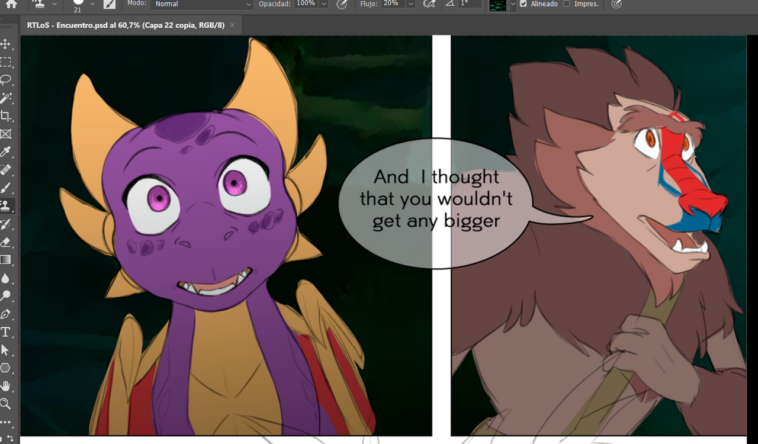Select the Spot Healing Brush tool
Viewport: 758px width, 444px height.
click(6, 170)
